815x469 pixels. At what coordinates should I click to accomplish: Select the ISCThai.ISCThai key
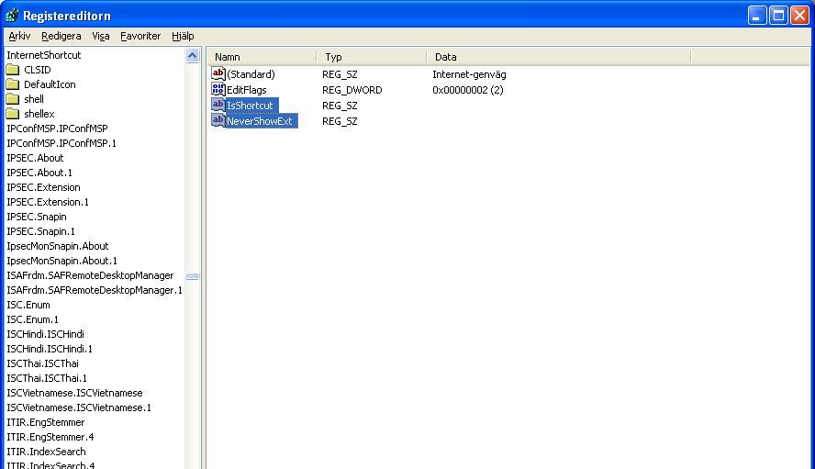[42, 363]
